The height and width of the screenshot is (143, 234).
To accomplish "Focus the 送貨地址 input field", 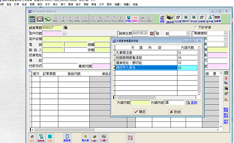I will click(76, 55).
